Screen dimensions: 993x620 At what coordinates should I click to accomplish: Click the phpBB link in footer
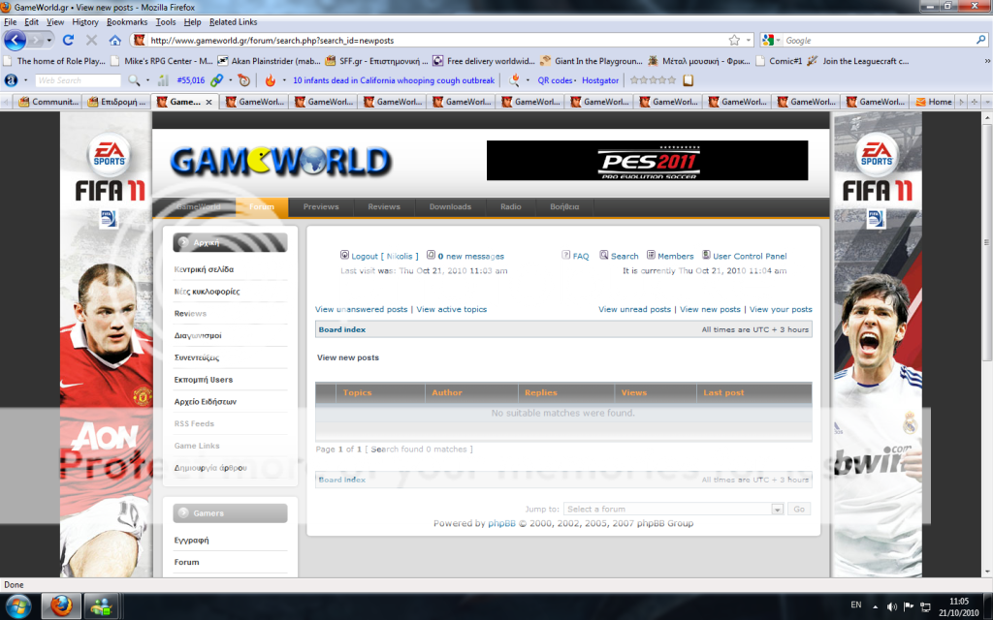tap(501, 523)
